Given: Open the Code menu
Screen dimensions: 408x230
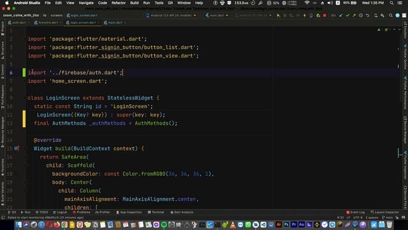Looking at the screenshot, I should point(102,3).
